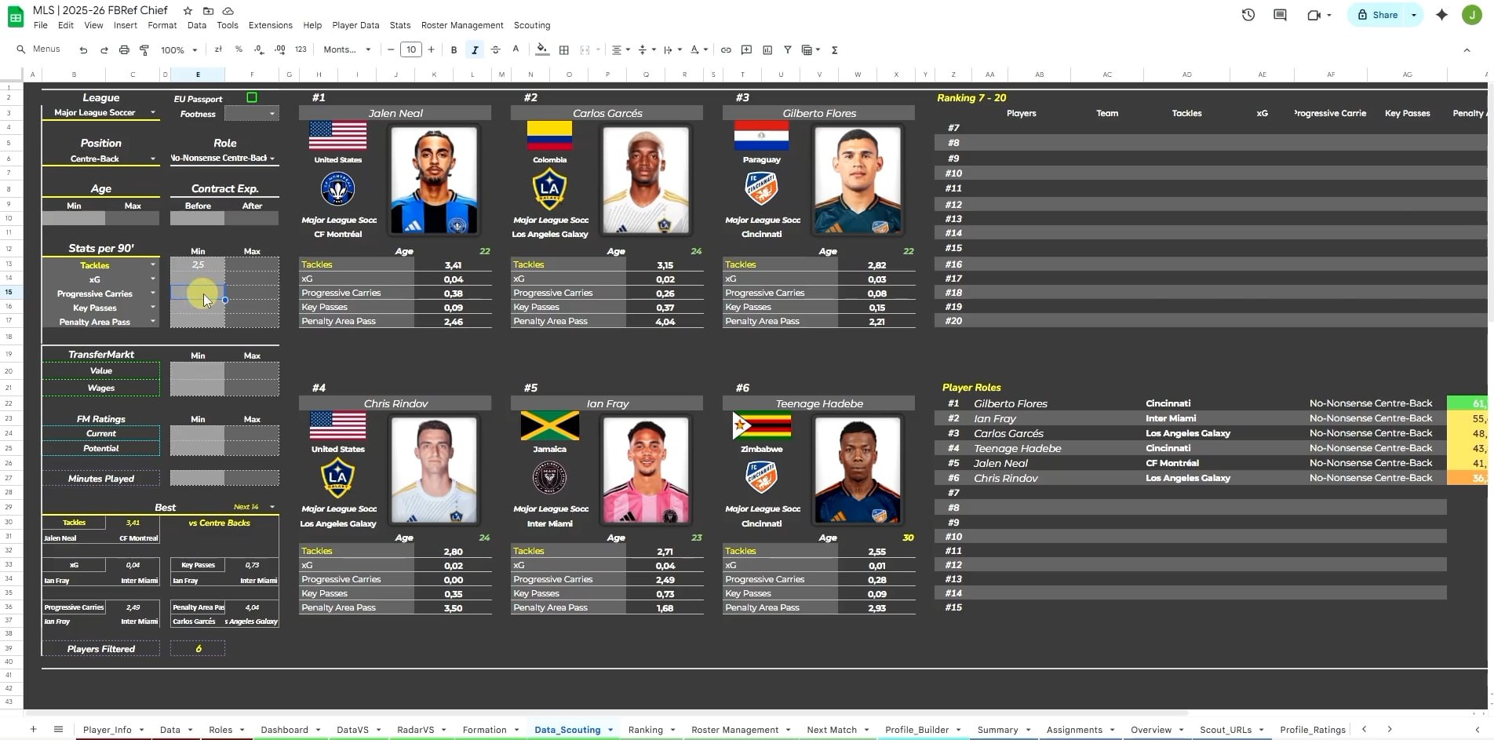
Task: Insert a link with the toolbar icon
Action: pyautogui.click(x=726, y=49)
